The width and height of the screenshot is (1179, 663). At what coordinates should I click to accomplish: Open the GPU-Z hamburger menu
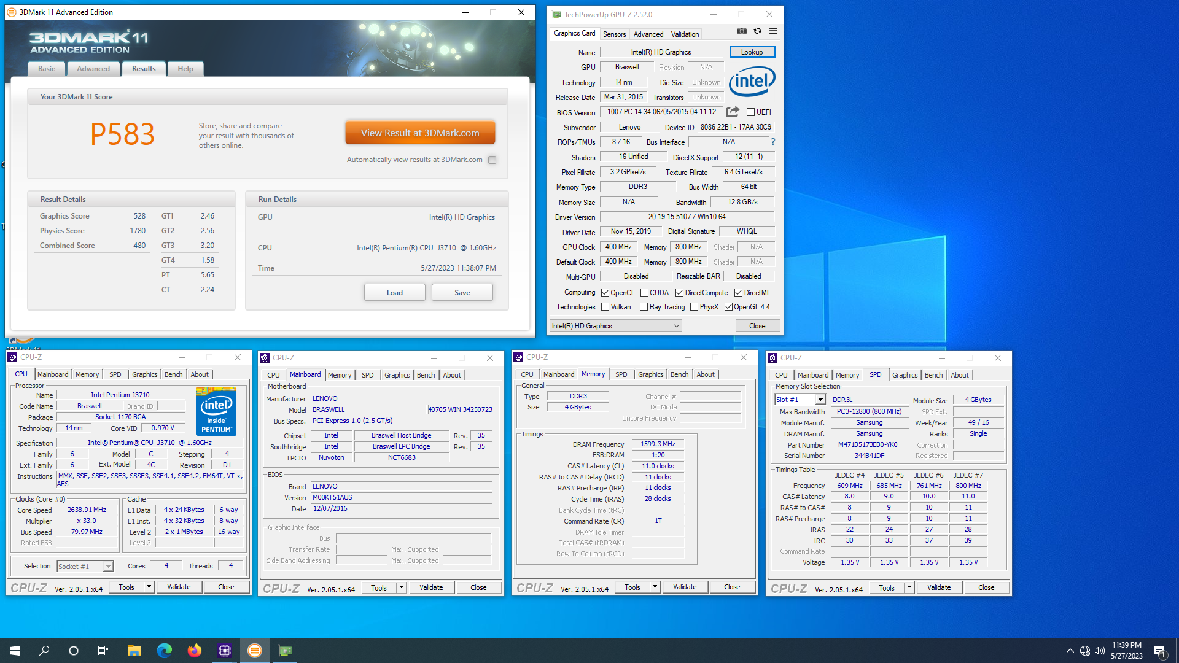click(x=773, y=31)
